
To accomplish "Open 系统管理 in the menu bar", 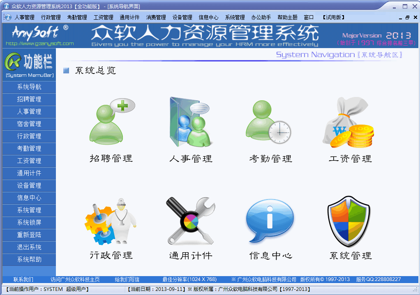I will click(235, 17).
